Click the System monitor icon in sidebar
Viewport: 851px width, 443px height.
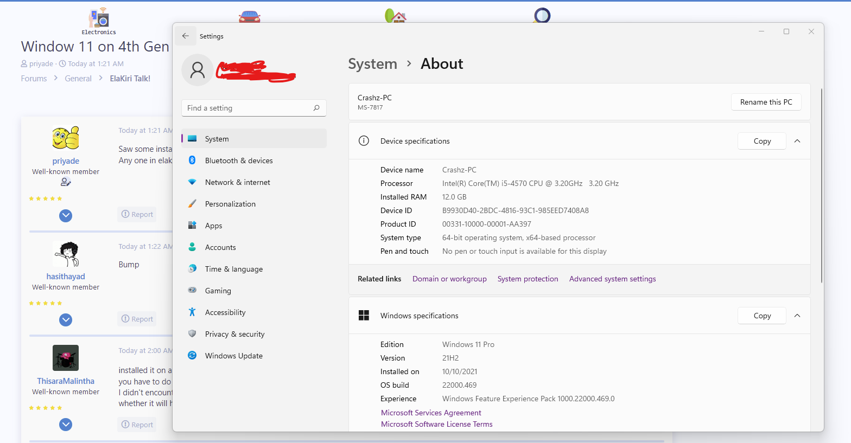point(192,139)
